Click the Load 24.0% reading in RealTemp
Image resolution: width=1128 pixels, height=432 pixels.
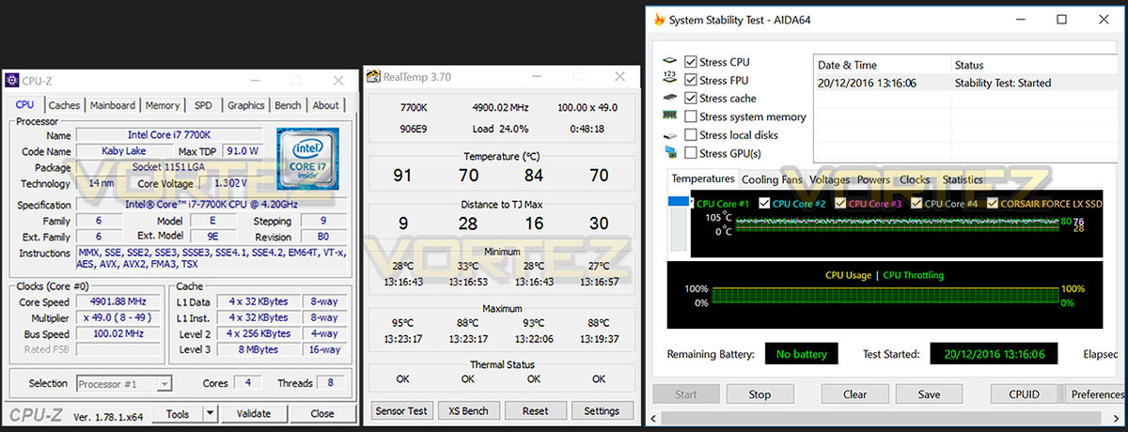point(500,129)
